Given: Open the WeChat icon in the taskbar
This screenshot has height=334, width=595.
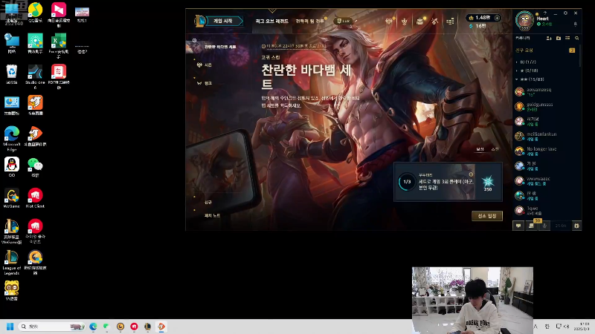Looking at the screenshot, I should coord(106,327).
